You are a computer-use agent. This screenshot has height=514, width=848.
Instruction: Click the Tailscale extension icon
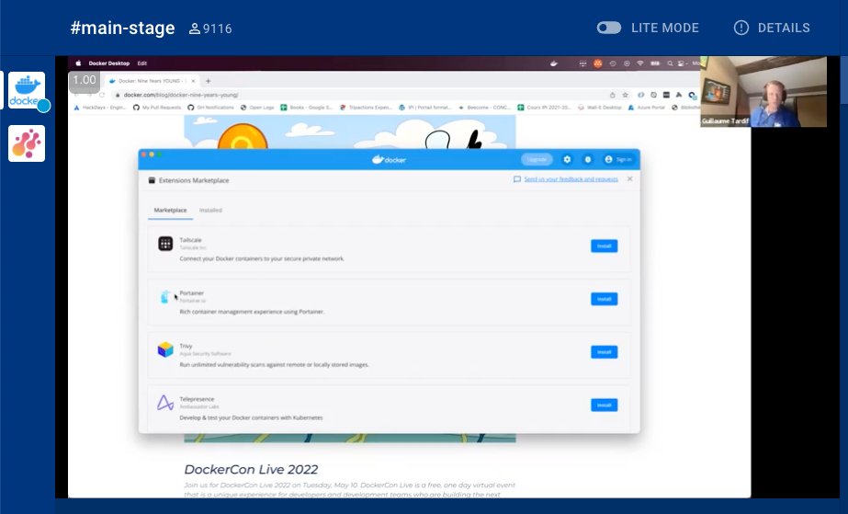[165, 244]
